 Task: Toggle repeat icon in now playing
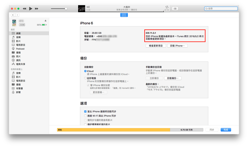pos(167,7)
